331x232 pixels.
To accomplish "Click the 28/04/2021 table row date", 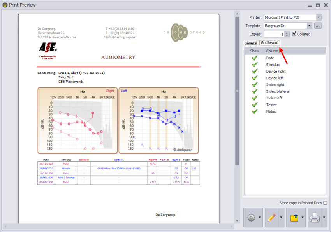I will coord(46,168).
